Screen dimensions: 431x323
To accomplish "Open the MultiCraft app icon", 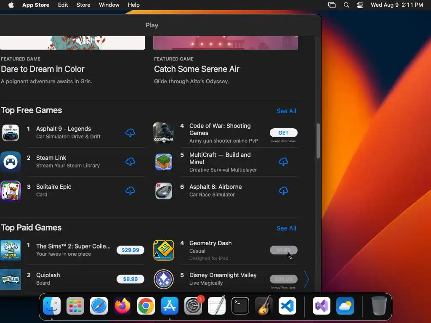I will (164, 162).
